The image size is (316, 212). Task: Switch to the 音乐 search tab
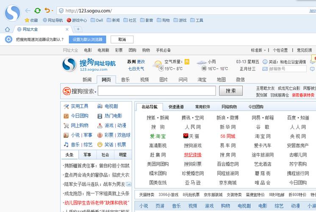click(125, 79)
